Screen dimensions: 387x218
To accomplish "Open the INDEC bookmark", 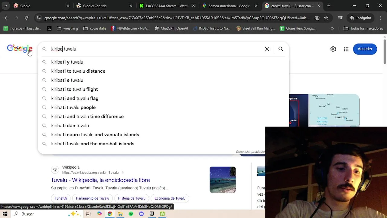I will pos(211,28).
